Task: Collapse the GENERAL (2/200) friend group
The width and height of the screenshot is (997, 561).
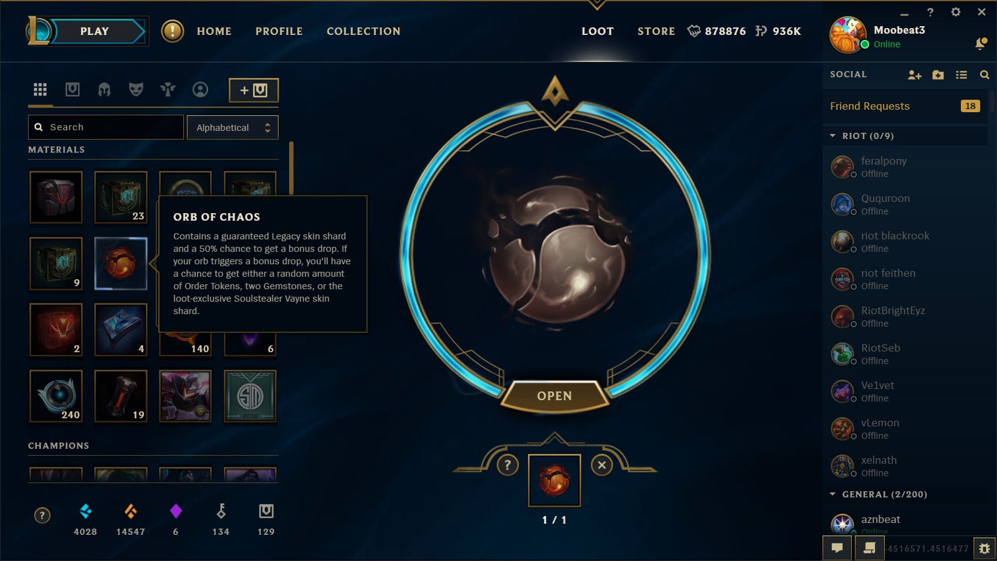Action: 832,494
